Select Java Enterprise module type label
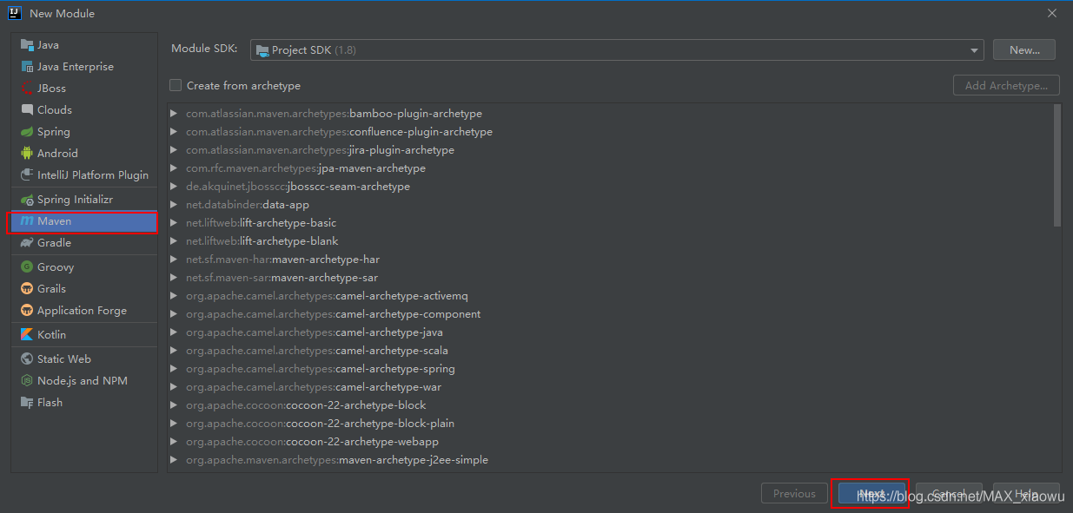 click(76, 67)
